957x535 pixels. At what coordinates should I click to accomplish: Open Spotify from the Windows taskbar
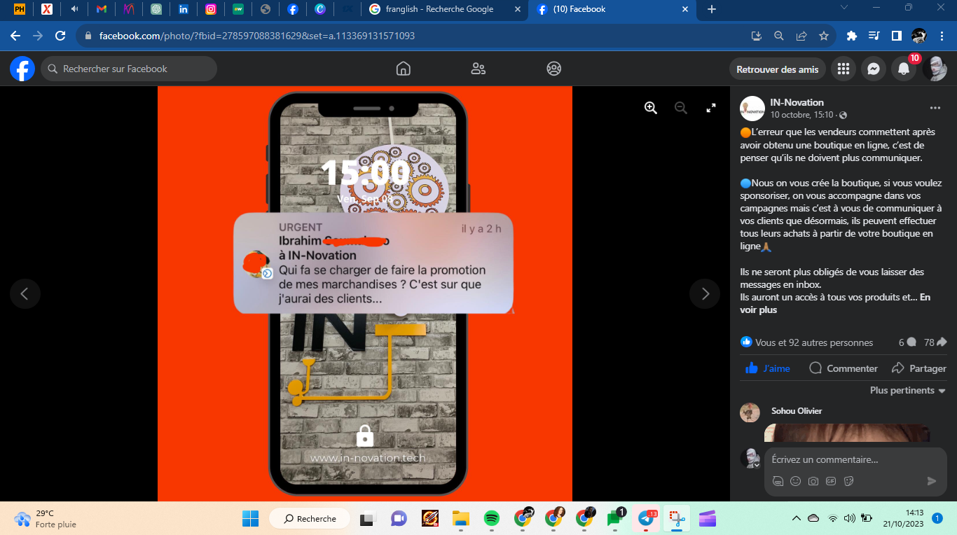492,519
